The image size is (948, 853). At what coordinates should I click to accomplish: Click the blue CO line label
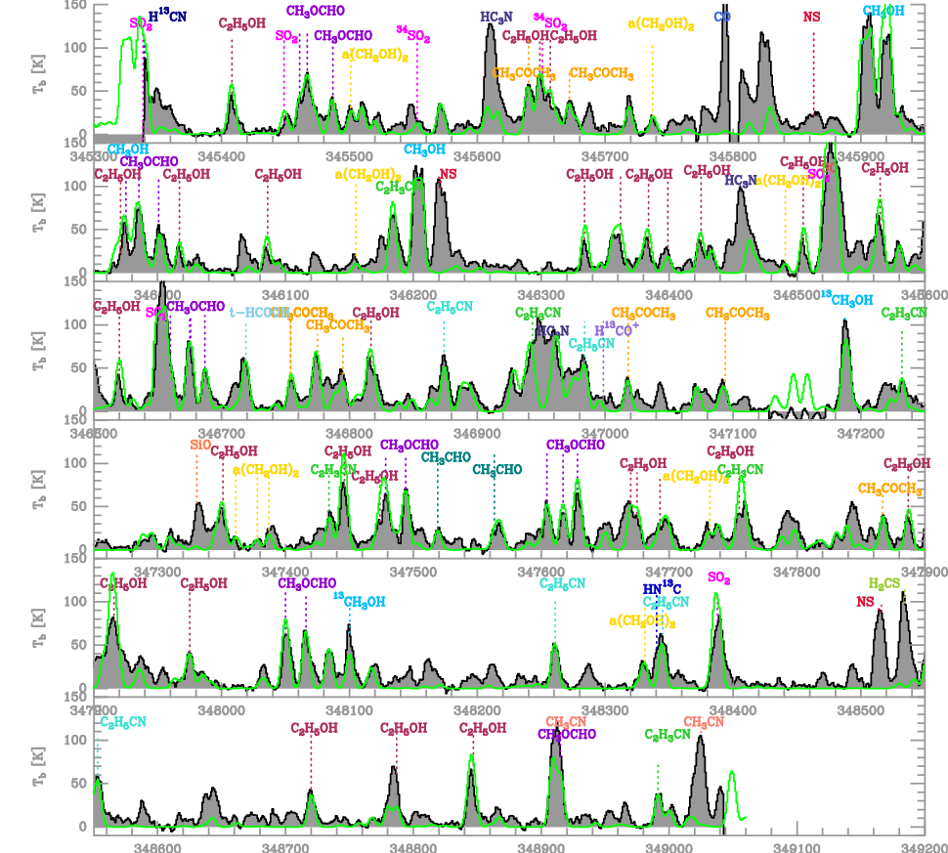[x=722, y=17]
